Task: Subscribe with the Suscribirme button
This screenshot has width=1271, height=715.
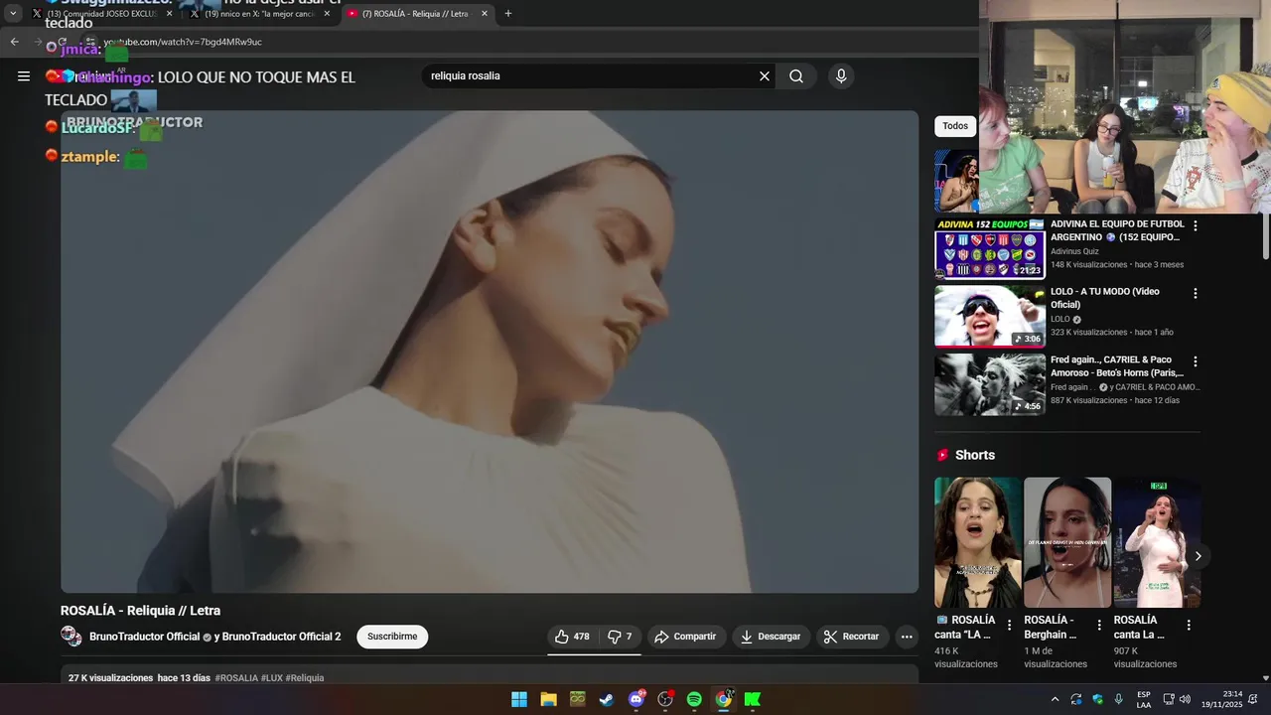Action: [392, 637]
